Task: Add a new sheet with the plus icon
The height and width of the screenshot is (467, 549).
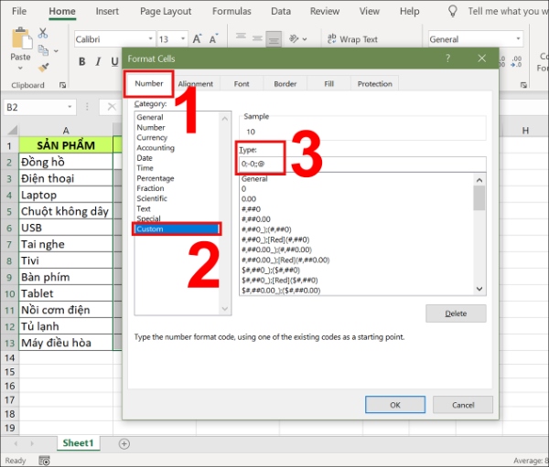Action: click(x=124, y=443)
